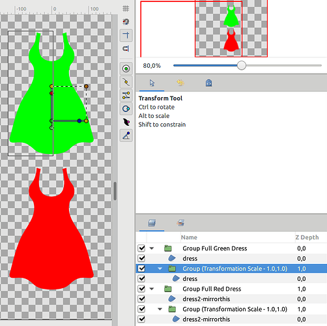Collapse the last Transformation Scale group
The height and width of the screenshot is (326, 327).
pos(160,309)
